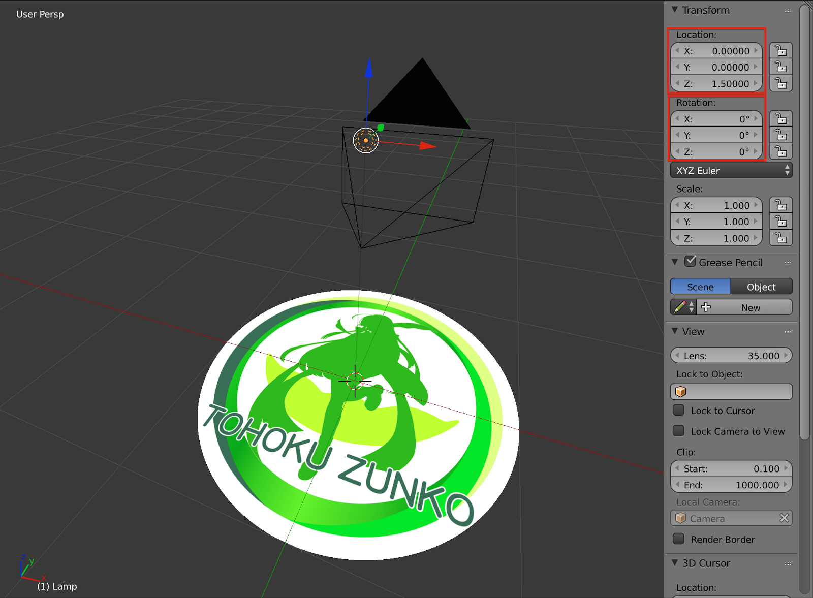Image resolution: width=813 pixels, height=598 pixels.
Task: Collapse the 3D Cursor panel
Action: (x=675, y=562)
